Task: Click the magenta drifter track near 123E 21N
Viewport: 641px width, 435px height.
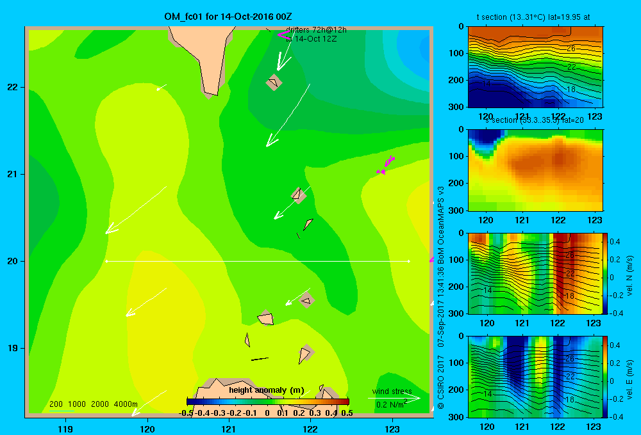Action: (385, 165)
